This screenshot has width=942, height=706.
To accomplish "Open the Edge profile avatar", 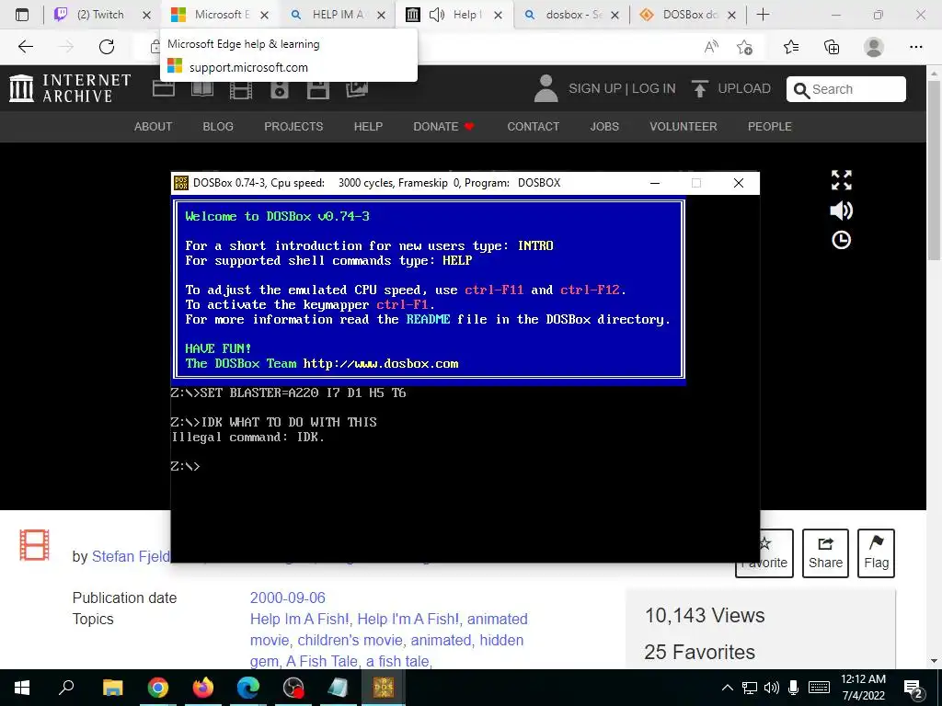I will pyautogui.click(x=874, y=47).
